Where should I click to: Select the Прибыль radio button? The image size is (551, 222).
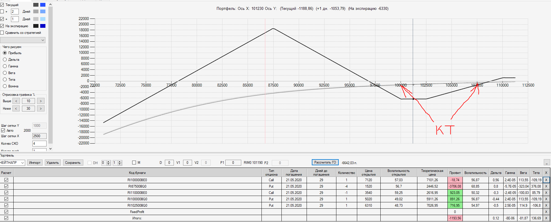(5, 53)
